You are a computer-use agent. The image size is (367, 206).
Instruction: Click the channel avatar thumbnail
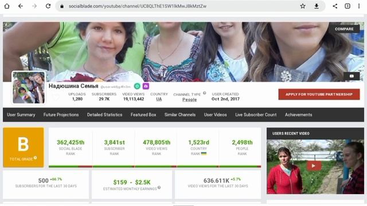[29, 88]
